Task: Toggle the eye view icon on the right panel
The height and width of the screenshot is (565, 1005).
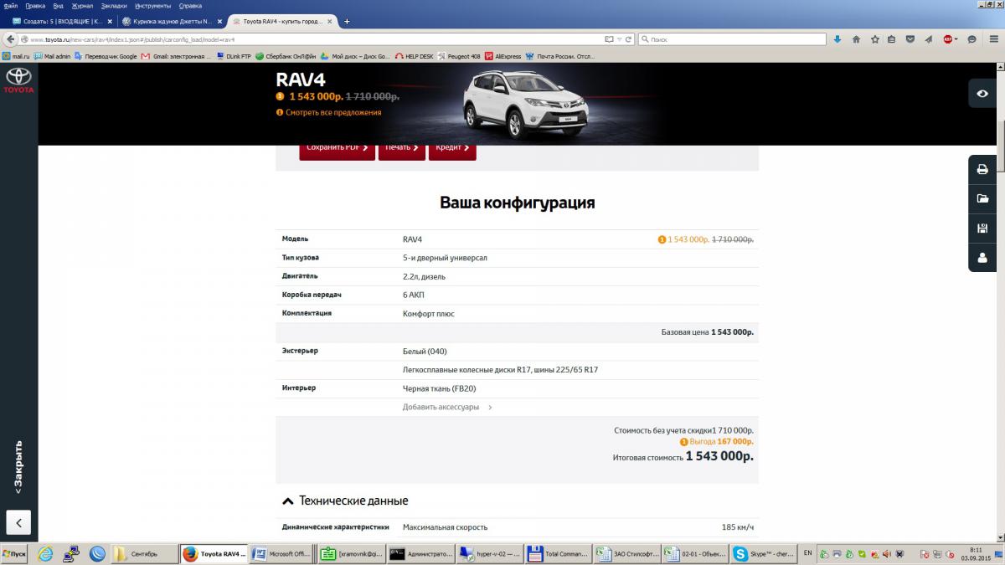Action: click(982, 94)
